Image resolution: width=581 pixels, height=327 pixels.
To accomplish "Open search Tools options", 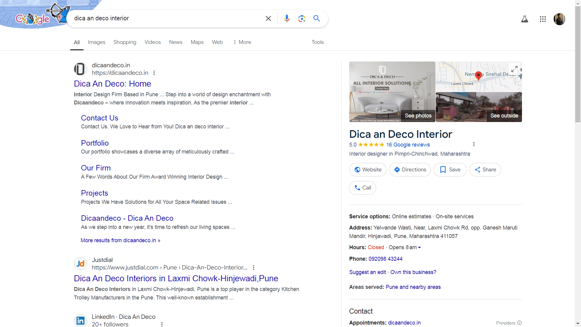I will (318, 42).
